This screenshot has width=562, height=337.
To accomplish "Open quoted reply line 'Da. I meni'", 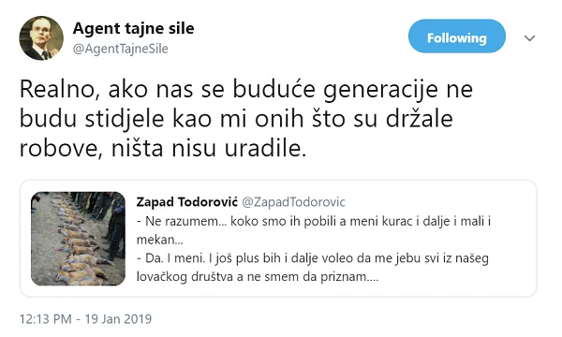I will (313, 258).
